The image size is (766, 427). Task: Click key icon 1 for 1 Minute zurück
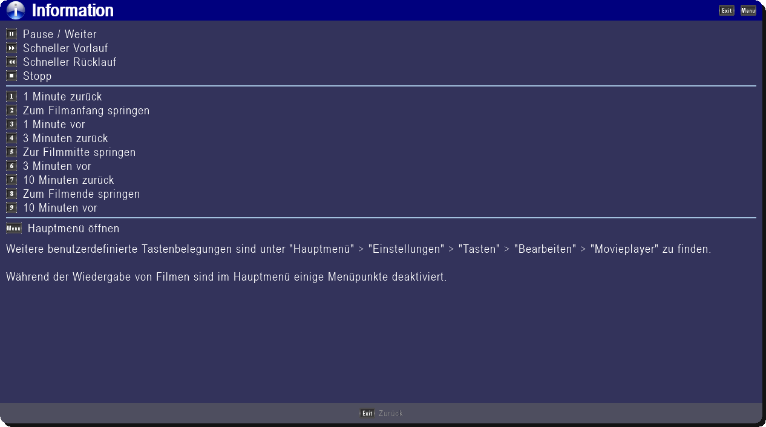(11, 97)
